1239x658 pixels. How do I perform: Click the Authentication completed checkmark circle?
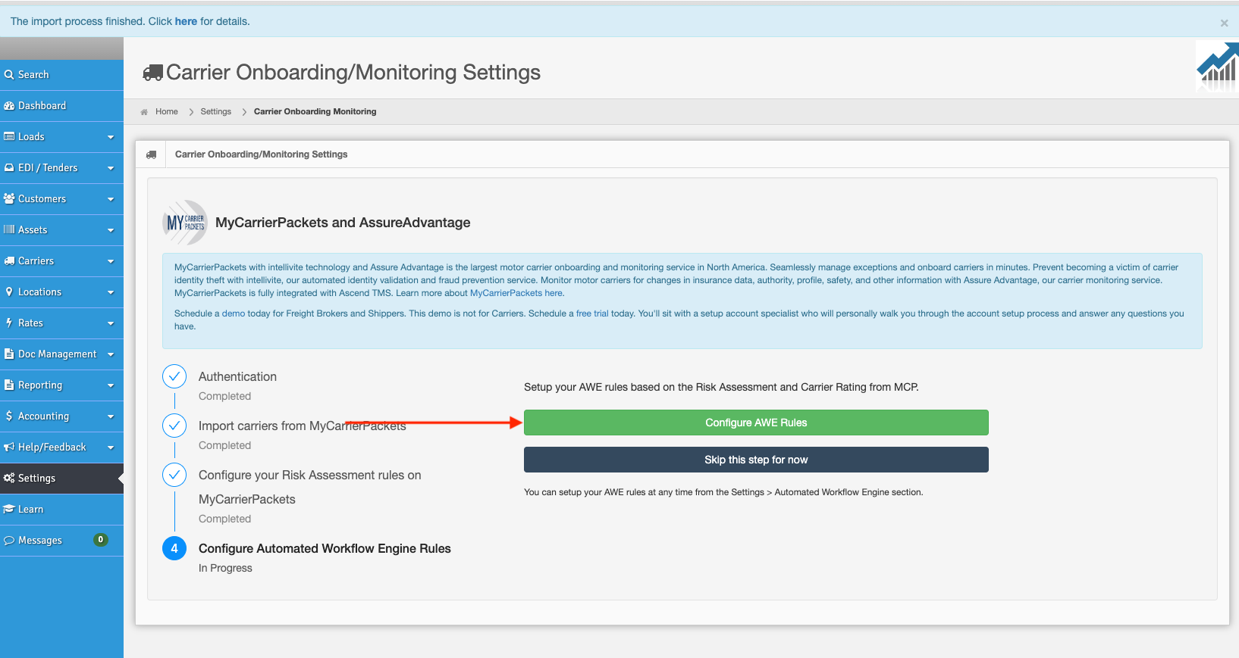(x=174, y=376)
